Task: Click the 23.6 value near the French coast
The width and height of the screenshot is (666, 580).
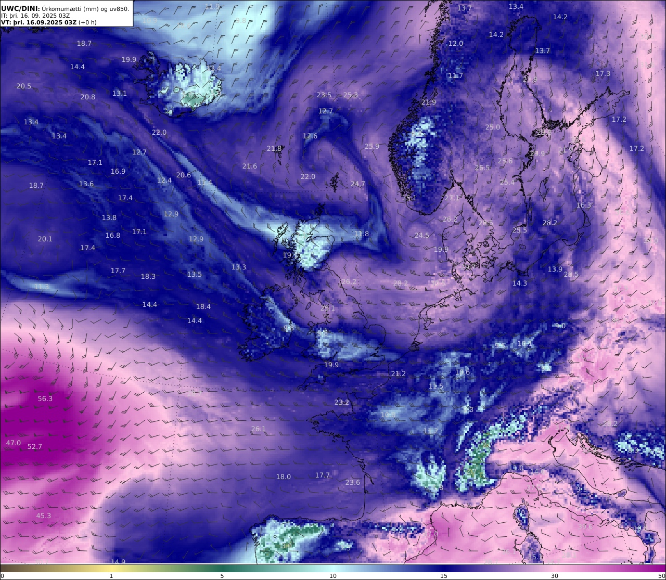Action: click(x=353, y=483)
